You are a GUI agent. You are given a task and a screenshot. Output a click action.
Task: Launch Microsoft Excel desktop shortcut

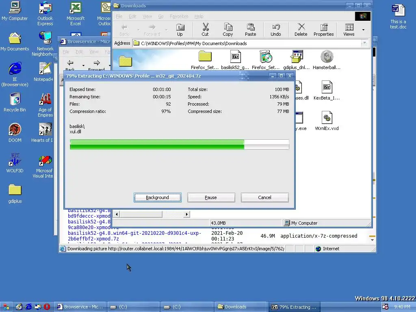[75, 14]
